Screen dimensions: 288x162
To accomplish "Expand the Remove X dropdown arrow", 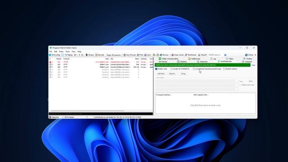I will click(77, 55).
